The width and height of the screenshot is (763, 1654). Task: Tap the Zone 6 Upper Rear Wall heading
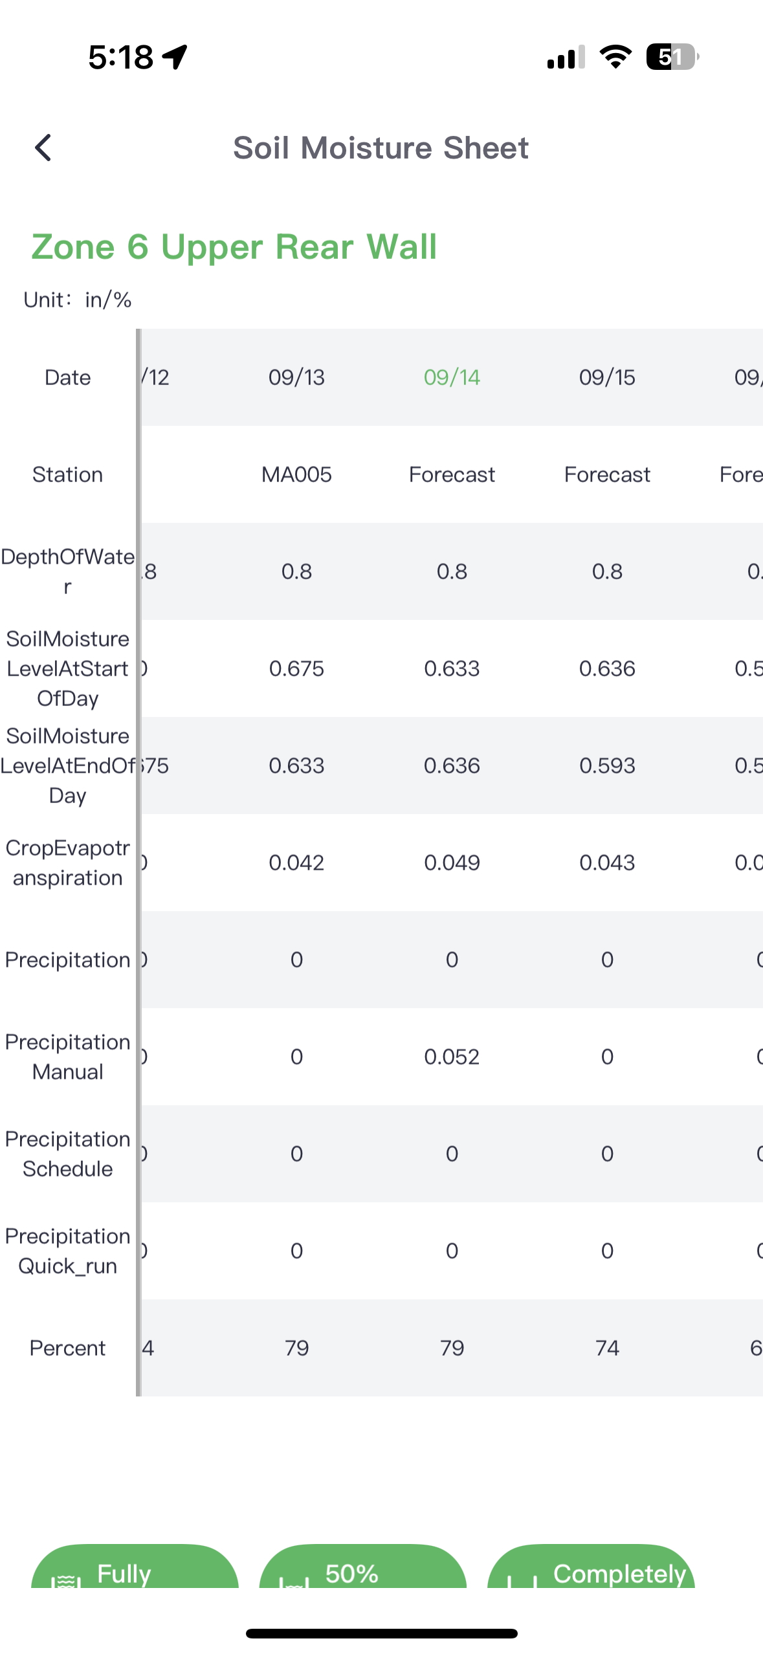click(x=234, y=247)
